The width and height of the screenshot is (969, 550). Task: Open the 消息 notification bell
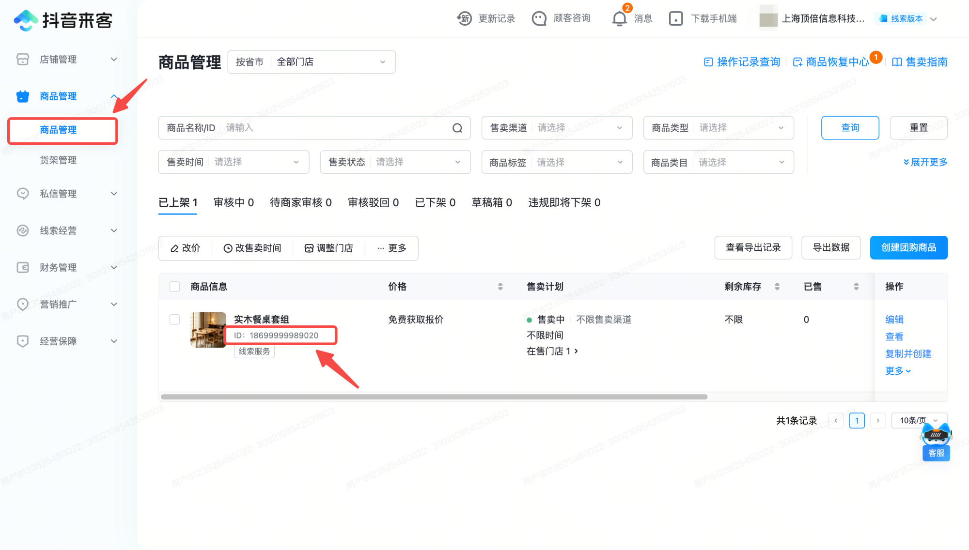(619, 19)
